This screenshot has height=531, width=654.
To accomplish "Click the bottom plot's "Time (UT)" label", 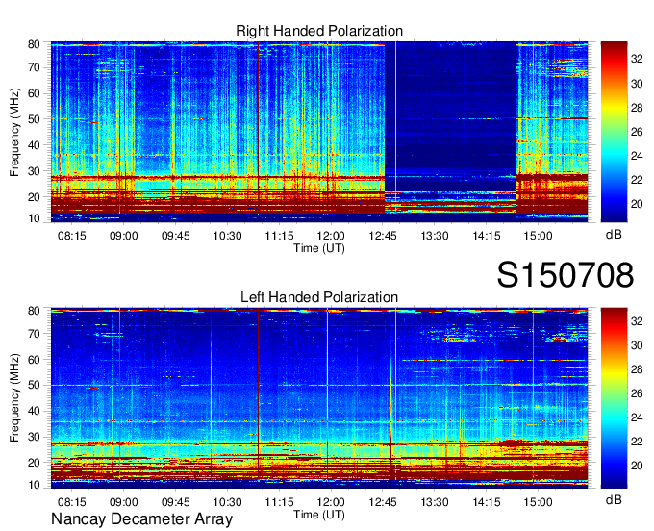I will (x=319, y=515).
